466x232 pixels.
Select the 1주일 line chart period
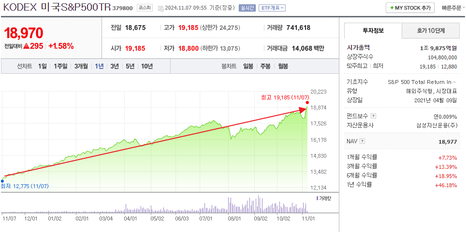(60, 66)
